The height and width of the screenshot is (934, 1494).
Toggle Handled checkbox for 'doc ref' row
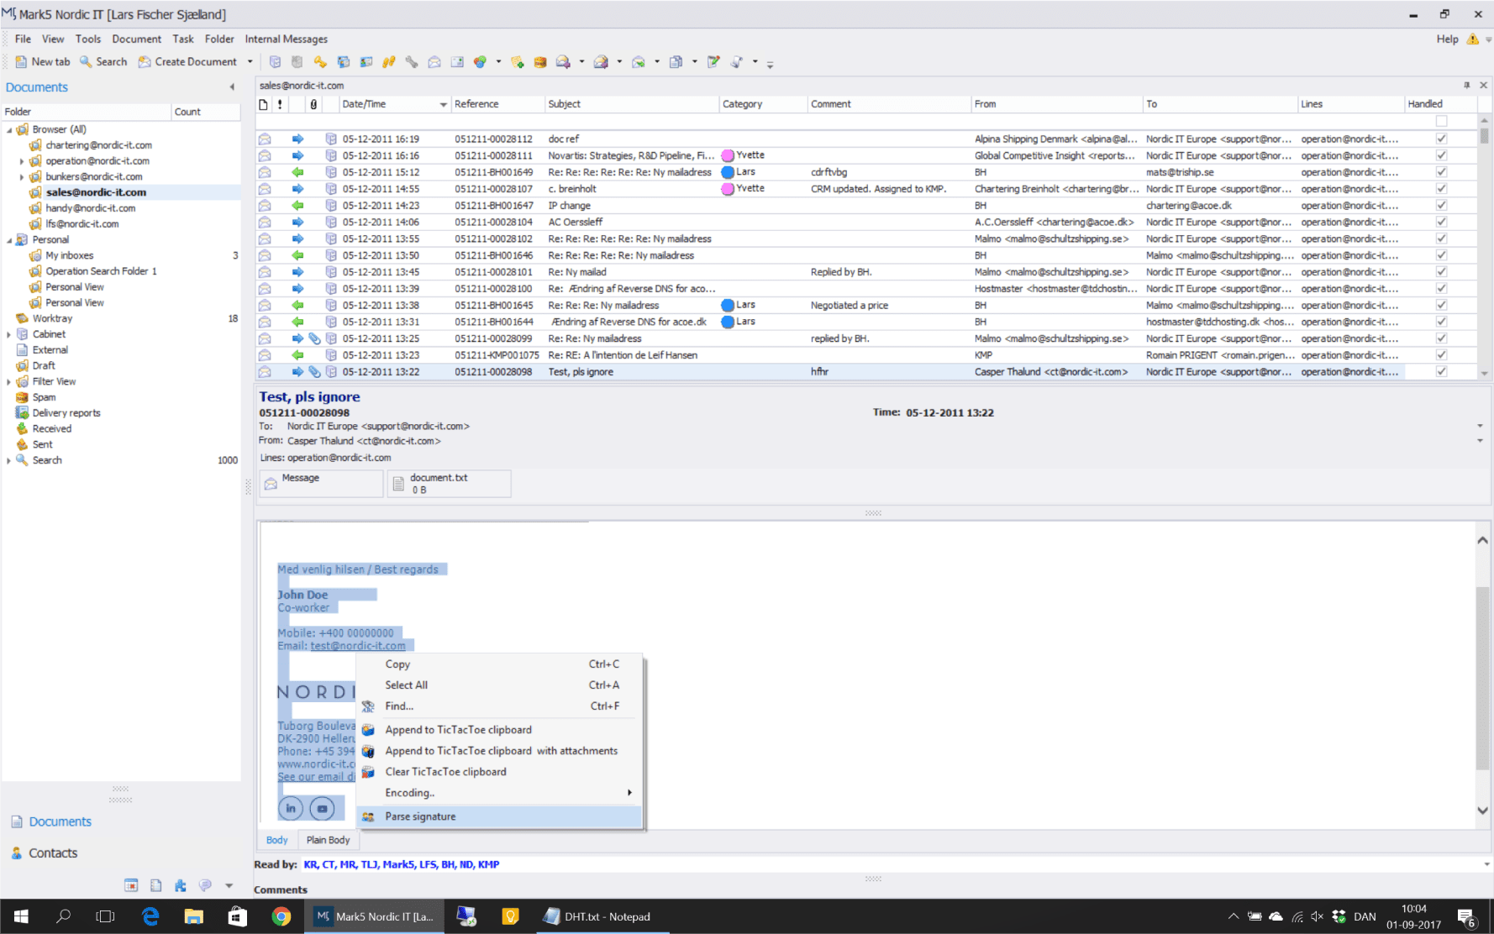click(x=1441, y=139)
